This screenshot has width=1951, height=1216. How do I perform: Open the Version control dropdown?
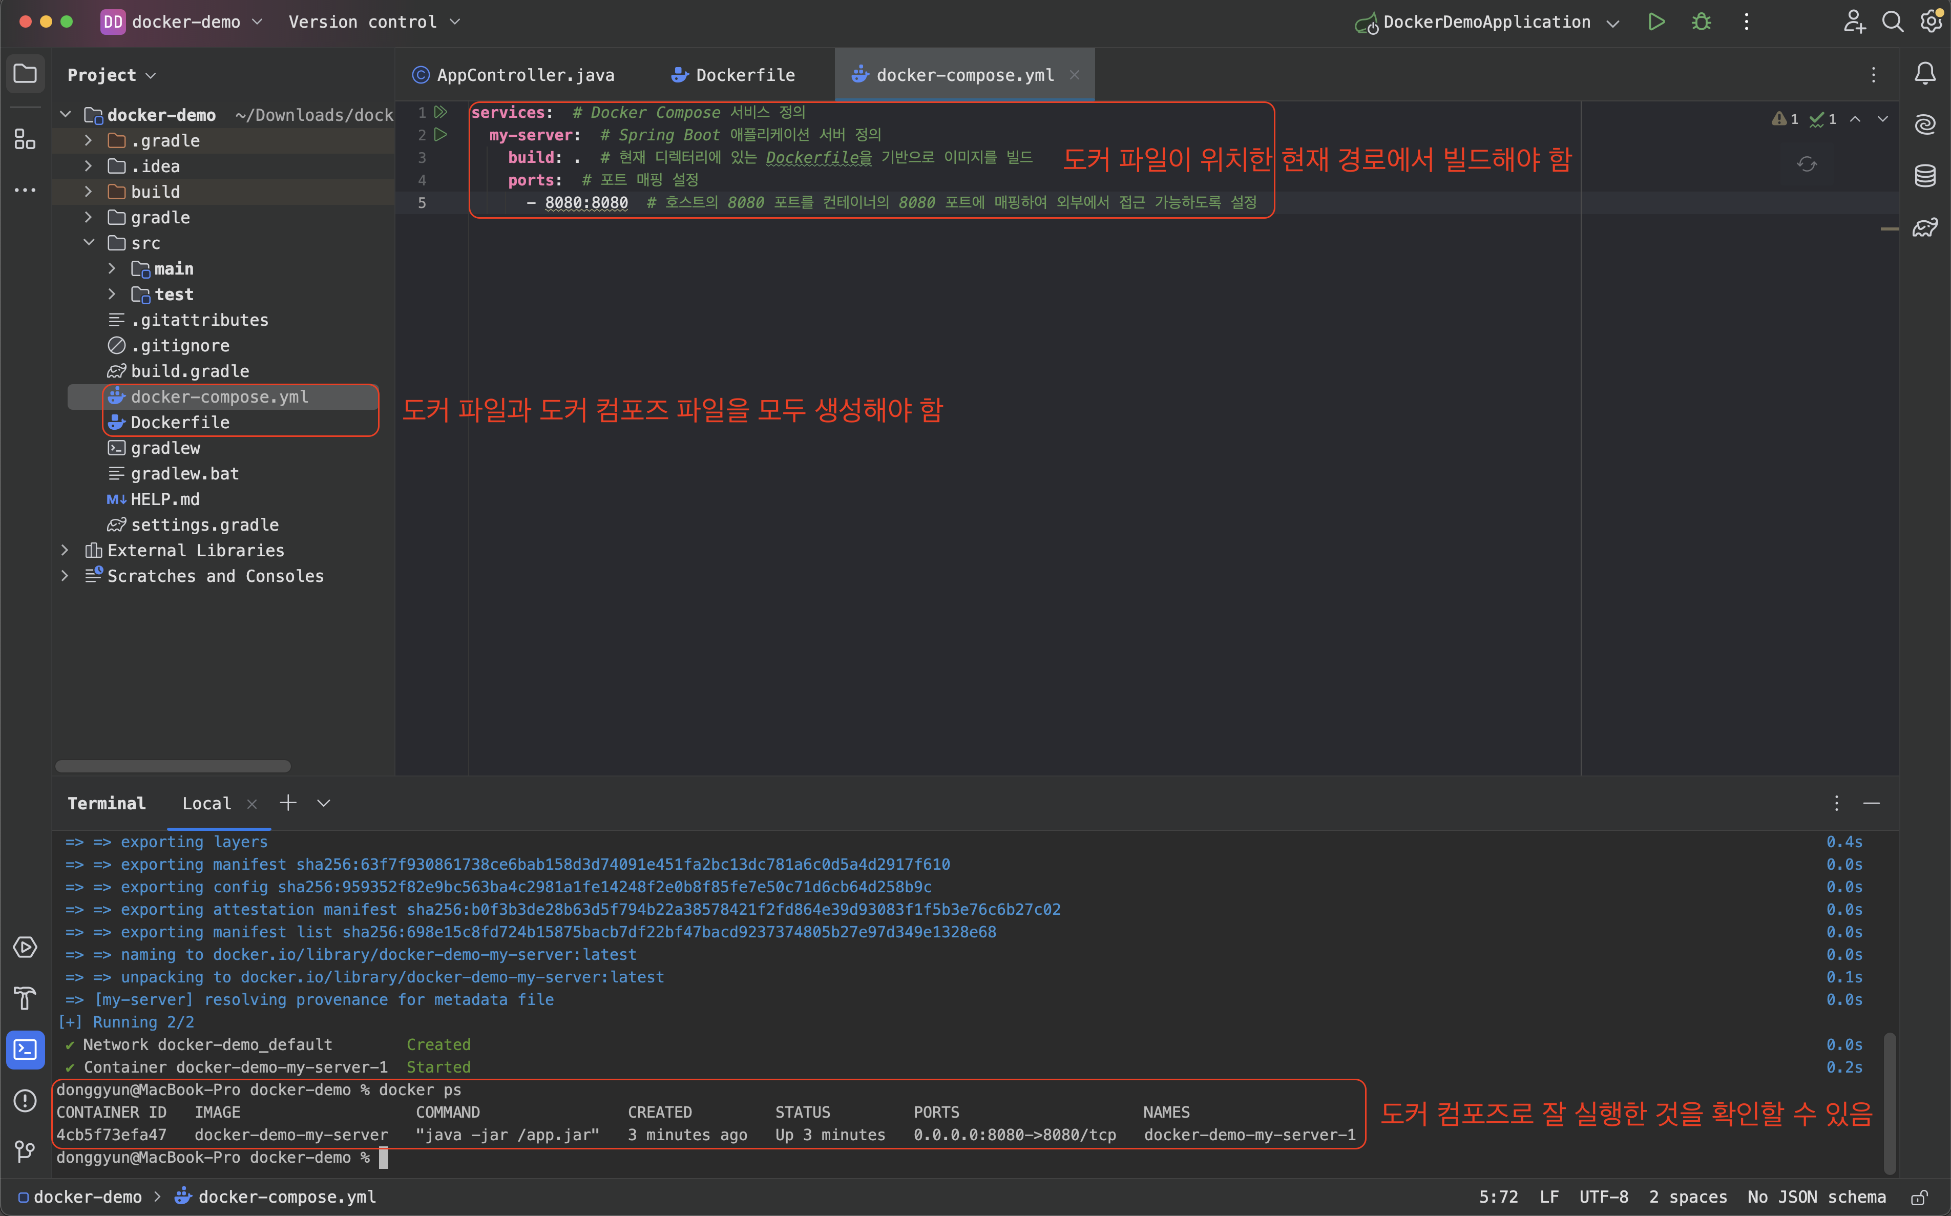point(374,22)
